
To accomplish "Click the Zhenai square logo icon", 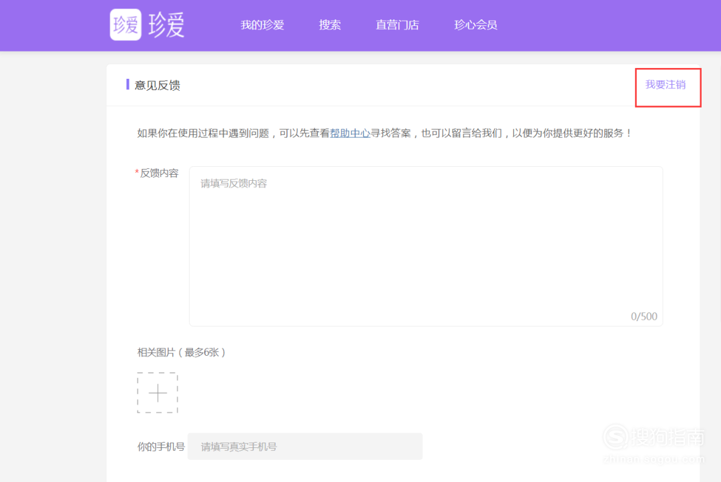I will point(126,25).
